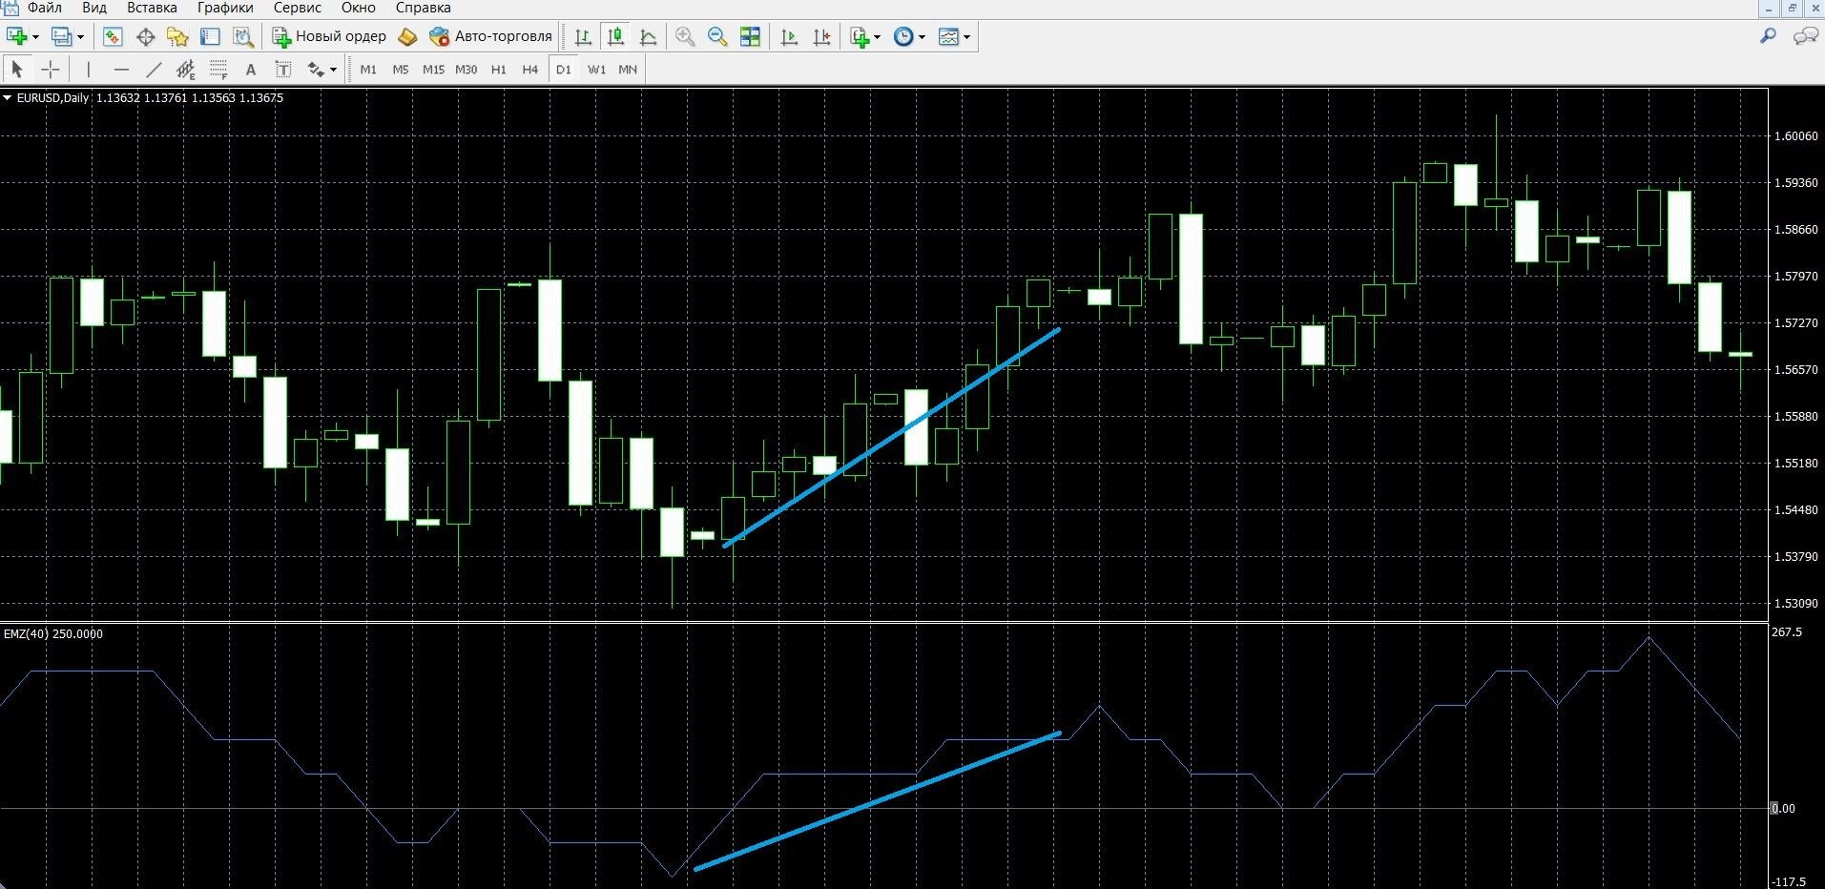
Task: Select the equidistant channel tool
Action: 186,70
